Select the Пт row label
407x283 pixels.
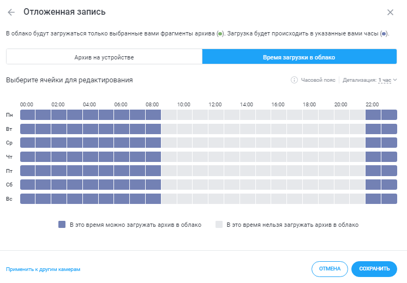click(x=9, y=171)
